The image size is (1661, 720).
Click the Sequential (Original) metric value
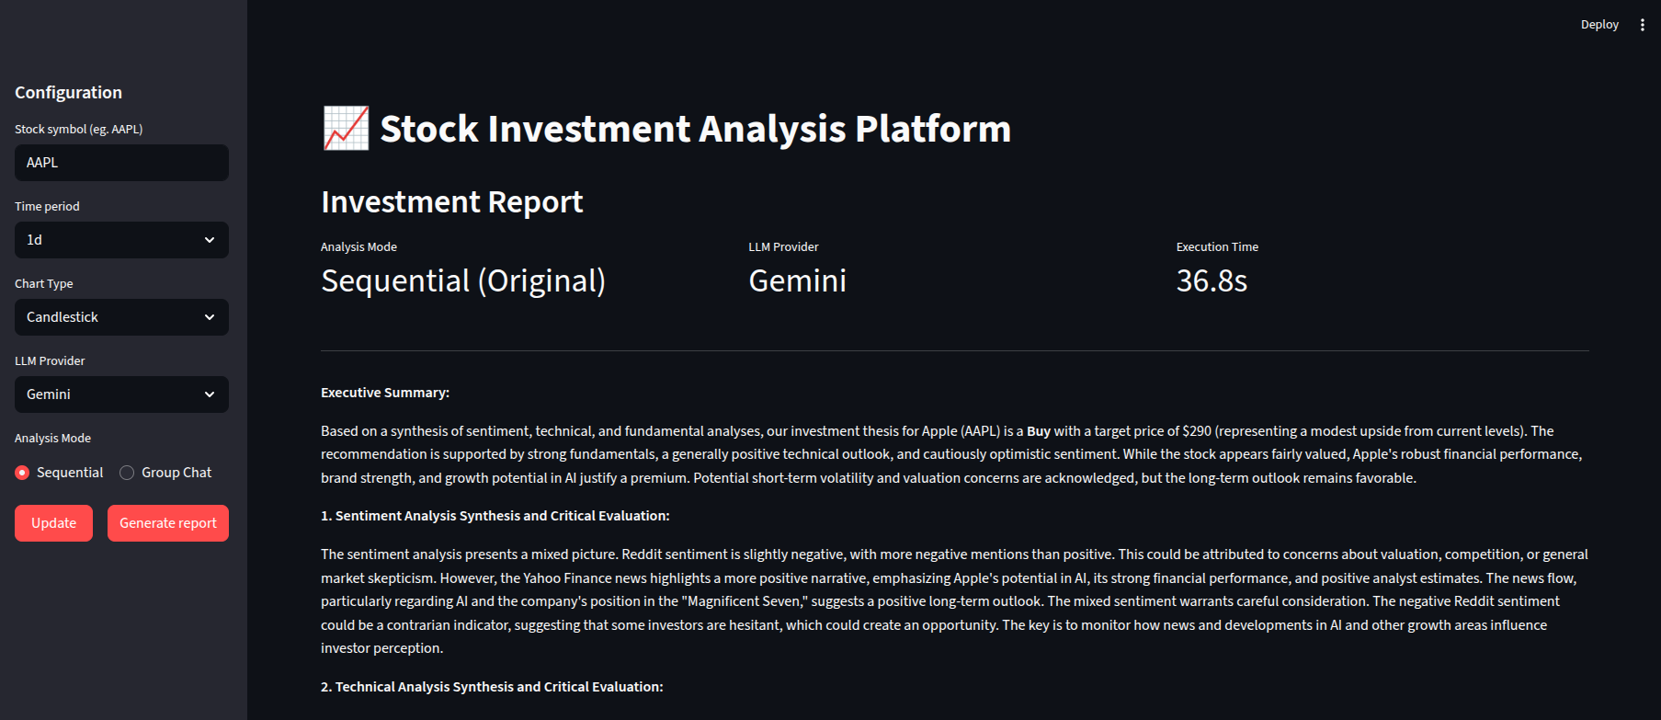point(463,280)
